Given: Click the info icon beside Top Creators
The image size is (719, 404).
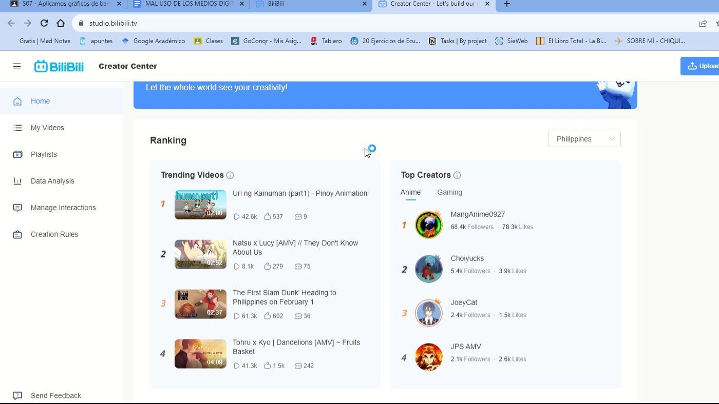Looking at the screenshot, I should [x=457, y=175].
